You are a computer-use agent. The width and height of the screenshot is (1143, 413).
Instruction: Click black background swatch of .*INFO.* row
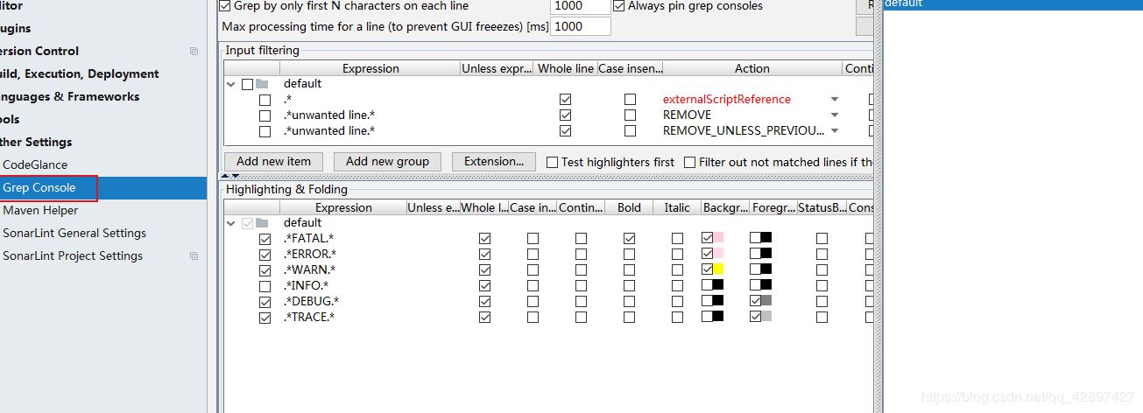718,286
